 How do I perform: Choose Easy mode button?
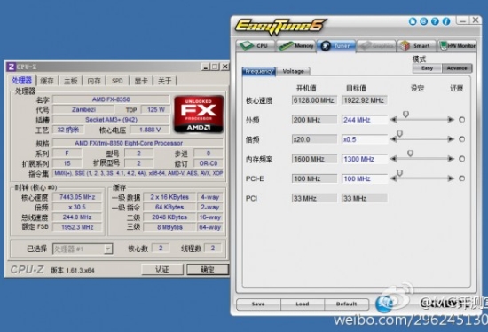pyautogui.click(x=427, y=68)
